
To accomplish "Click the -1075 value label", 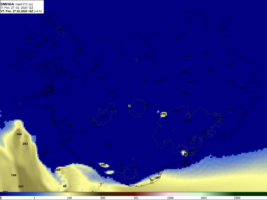I will point(160,81).
